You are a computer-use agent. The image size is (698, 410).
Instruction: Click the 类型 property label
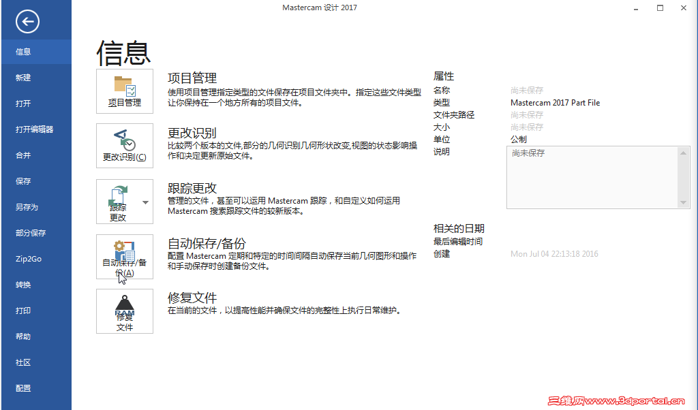tap(442, 103)
